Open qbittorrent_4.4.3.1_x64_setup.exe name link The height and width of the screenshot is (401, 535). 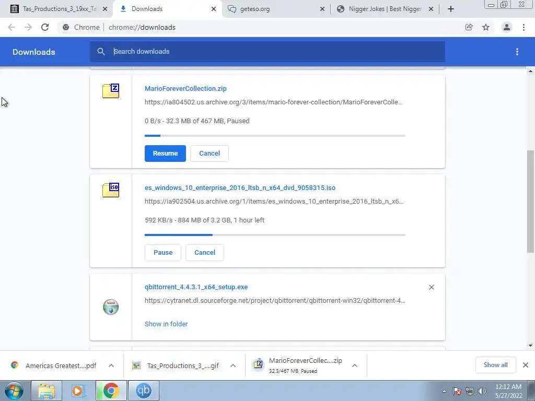coord(196,287)
